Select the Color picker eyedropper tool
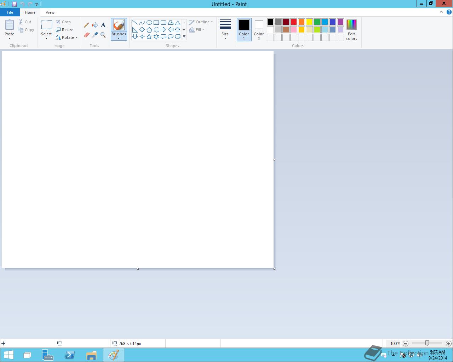453x362 pixels. [x=95, y=35]
